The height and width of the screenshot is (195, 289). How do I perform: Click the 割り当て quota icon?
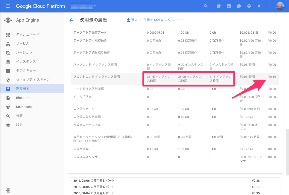pos(8,89)
